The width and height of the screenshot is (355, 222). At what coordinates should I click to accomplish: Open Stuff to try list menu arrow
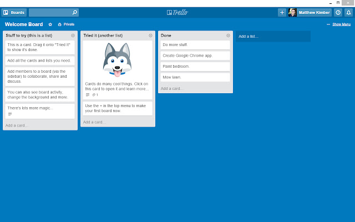[x=73, y=36]
